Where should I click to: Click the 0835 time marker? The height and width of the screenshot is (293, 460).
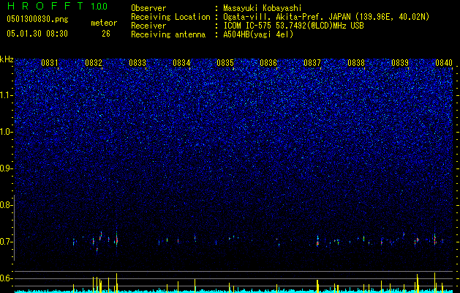pos(225,62)
